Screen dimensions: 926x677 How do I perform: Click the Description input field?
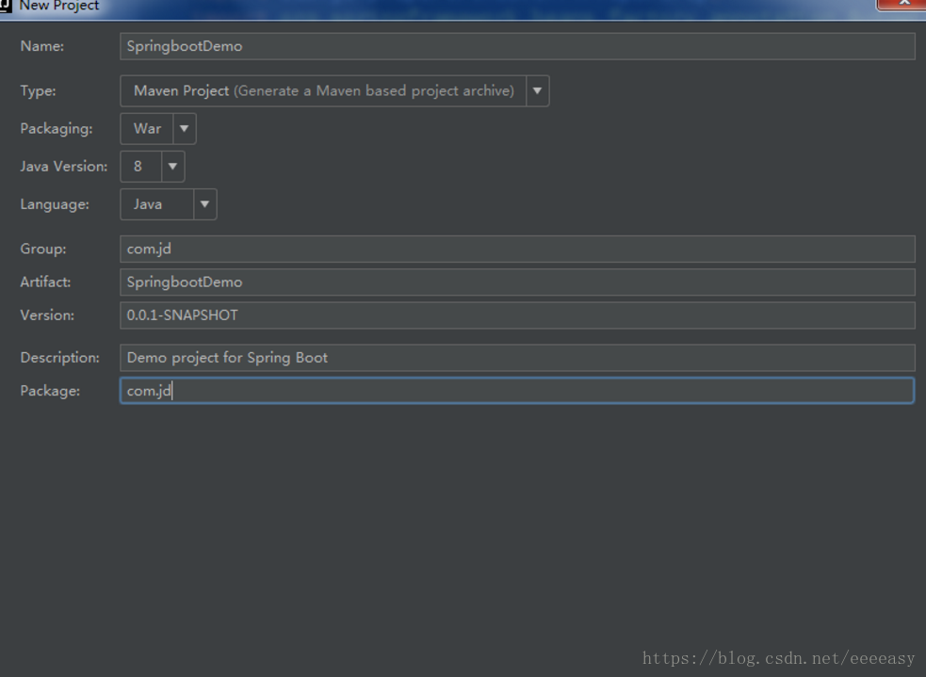pos(517,358)
